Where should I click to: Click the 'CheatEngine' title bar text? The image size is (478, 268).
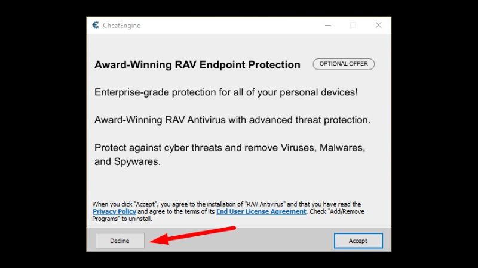122,26
